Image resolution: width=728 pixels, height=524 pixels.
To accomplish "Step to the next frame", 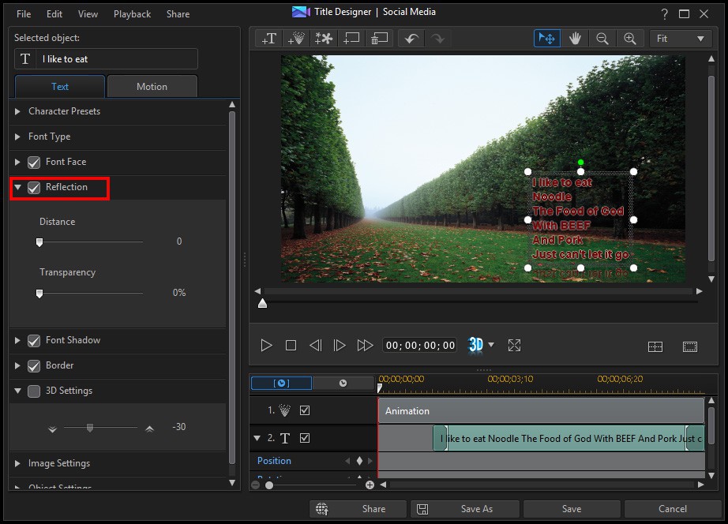I will click(340, 346).
